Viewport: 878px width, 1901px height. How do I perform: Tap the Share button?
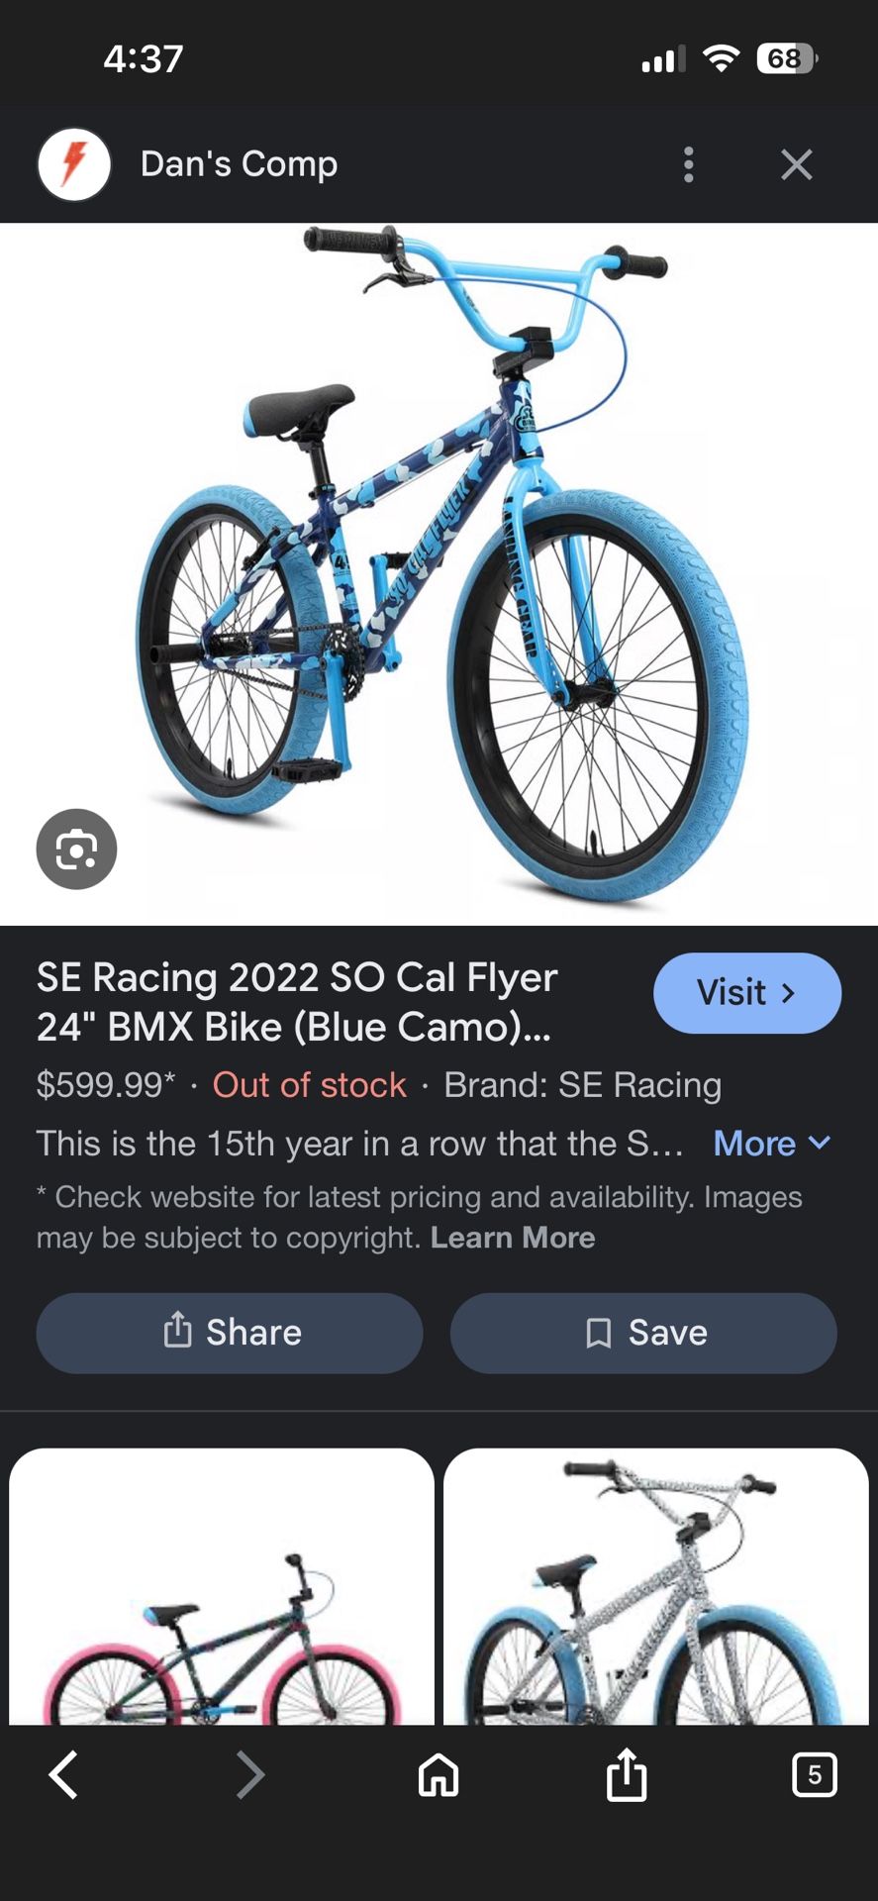coord(230,1333)
